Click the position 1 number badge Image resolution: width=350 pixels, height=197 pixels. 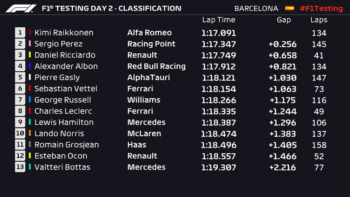tap(20, 33)
